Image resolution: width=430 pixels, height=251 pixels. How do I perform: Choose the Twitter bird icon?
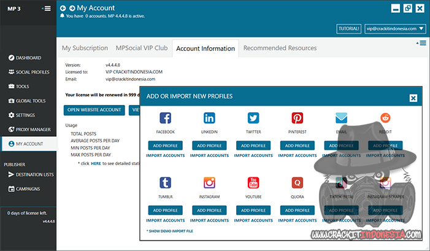(253, 118)
